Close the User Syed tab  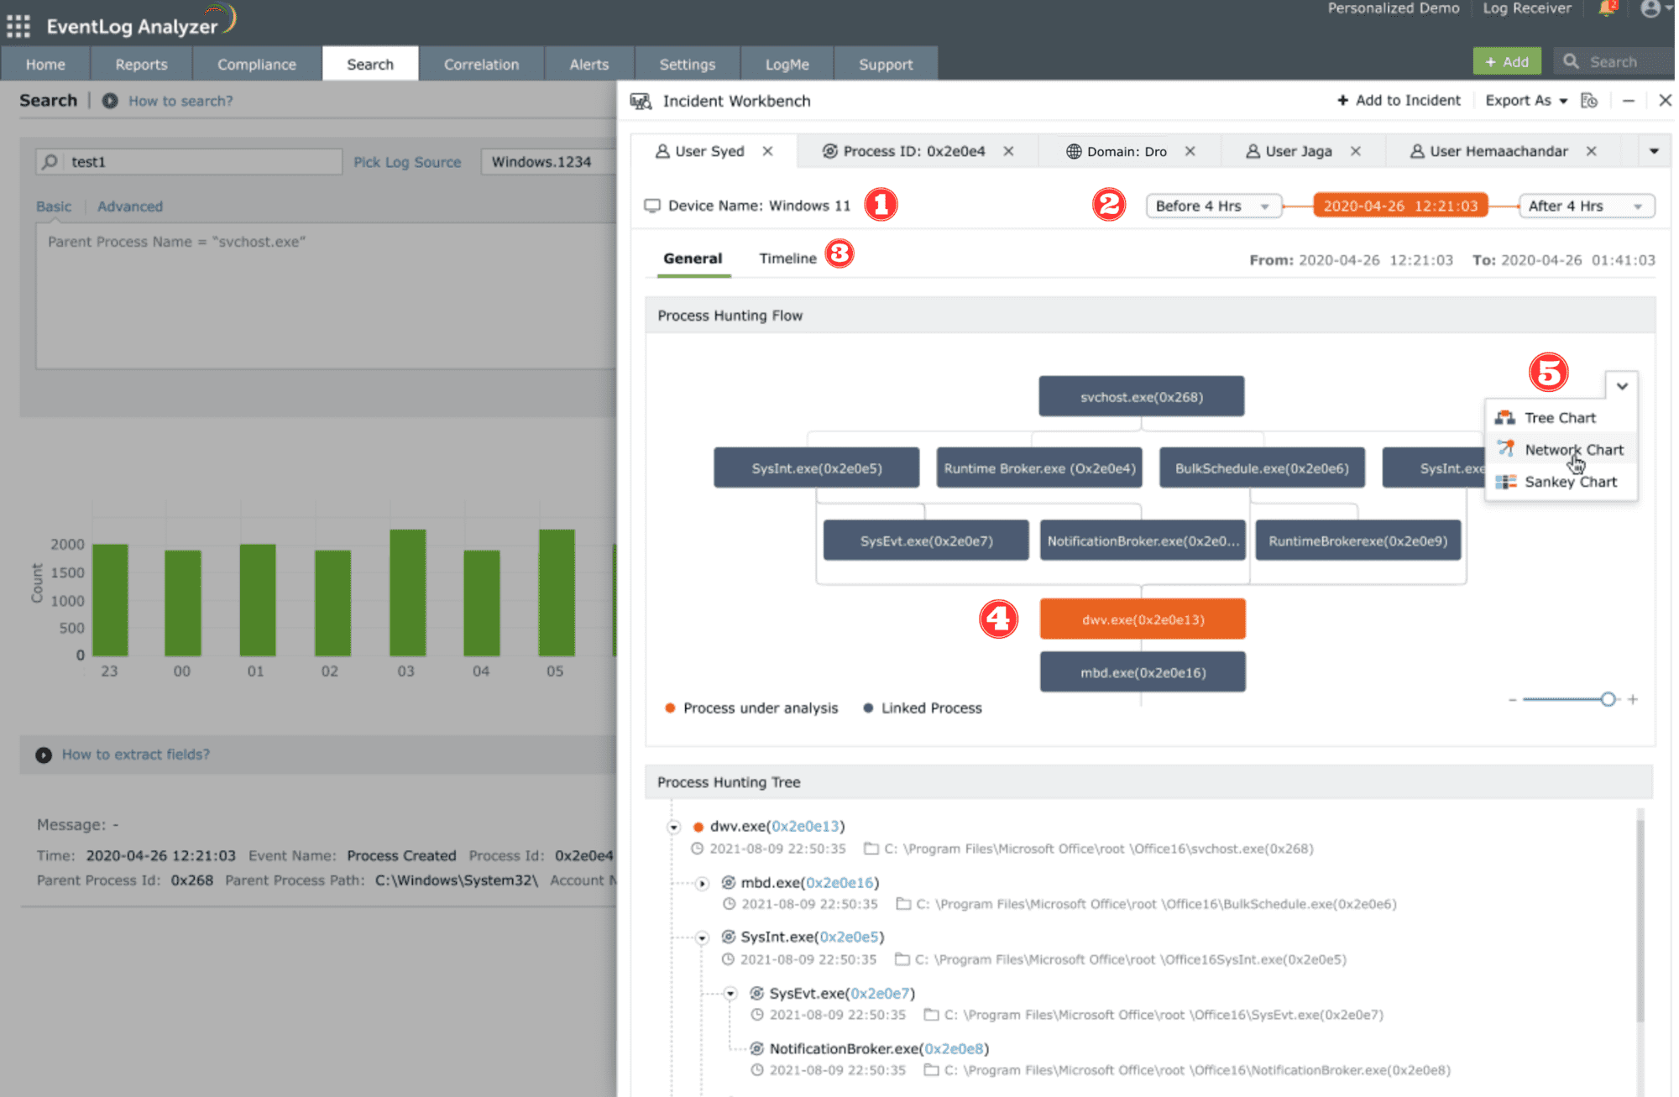point(767,151)
